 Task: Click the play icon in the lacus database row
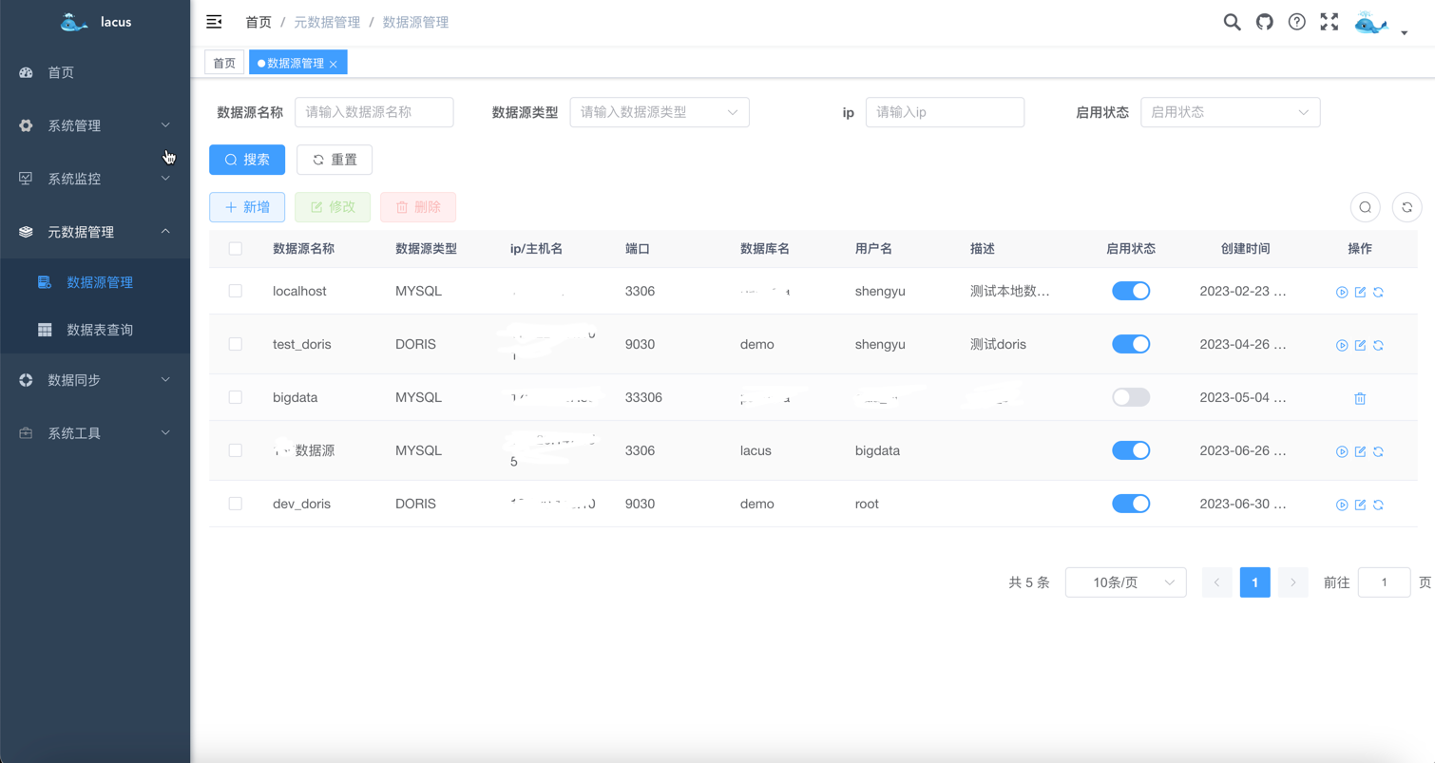pos(1342,451)
